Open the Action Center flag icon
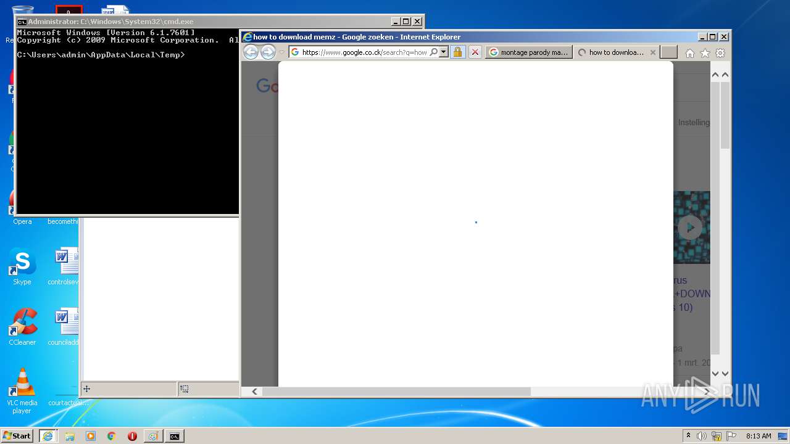The width and height of the screenshot is (790, 444). point(731,436)
